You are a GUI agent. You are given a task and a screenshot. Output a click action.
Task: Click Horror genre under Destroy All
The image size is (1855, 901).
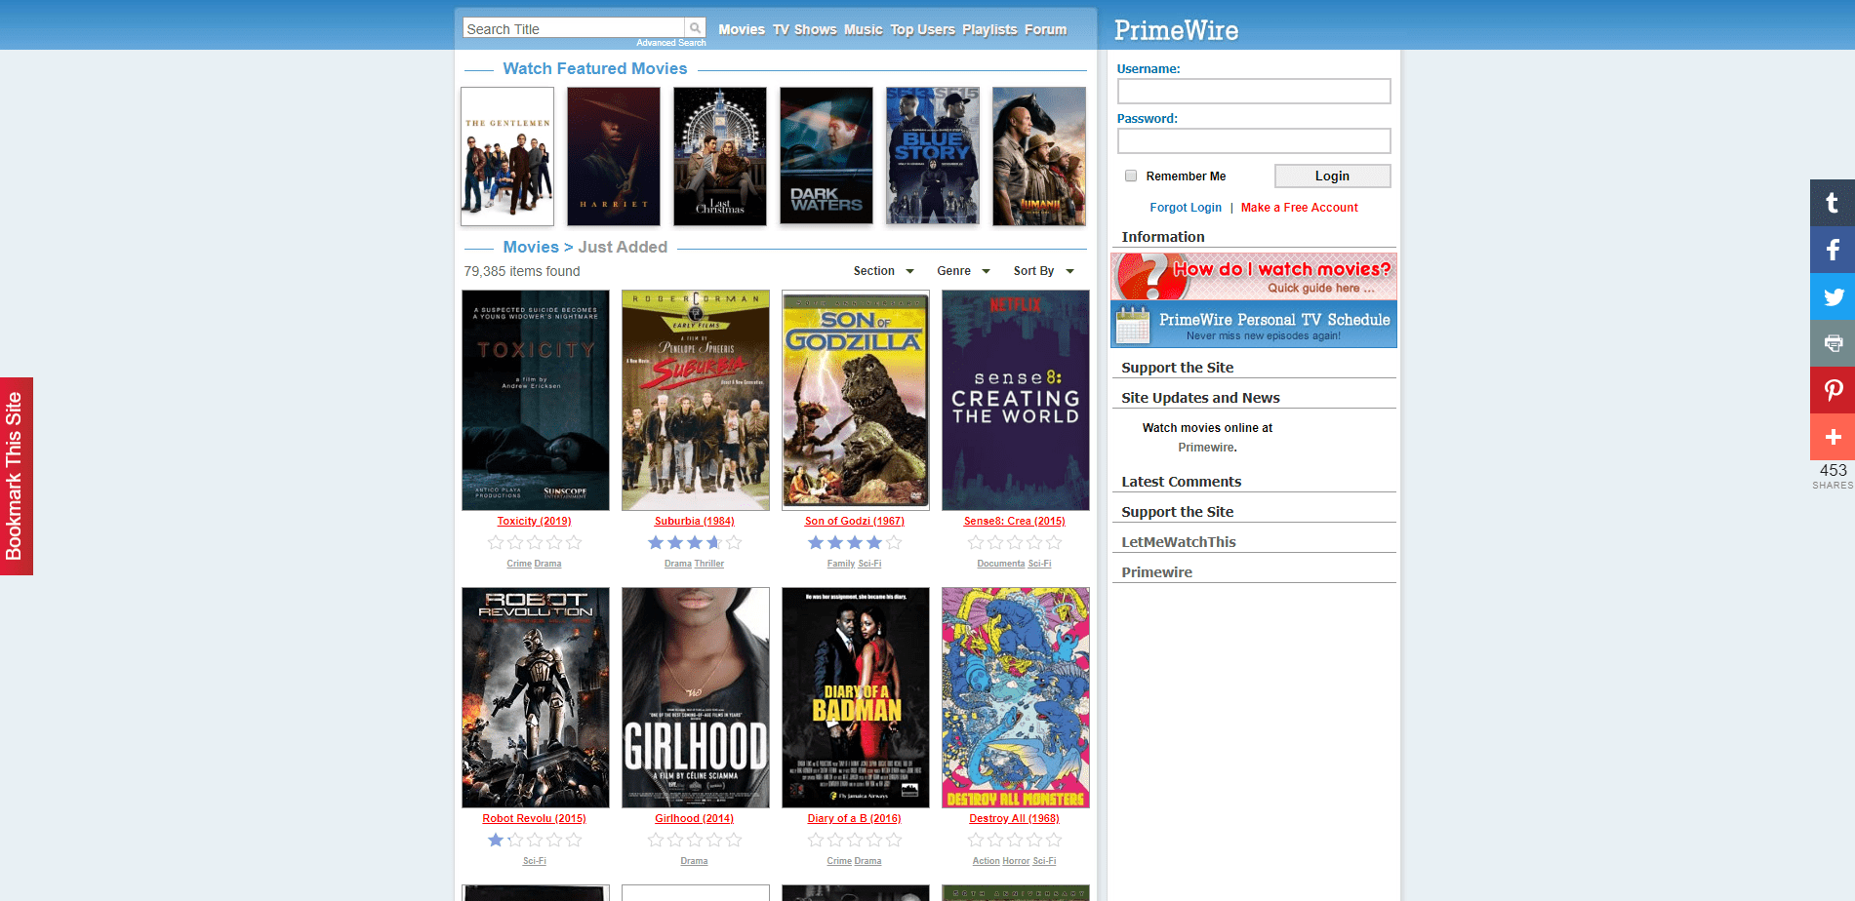tap(1016, 861)
